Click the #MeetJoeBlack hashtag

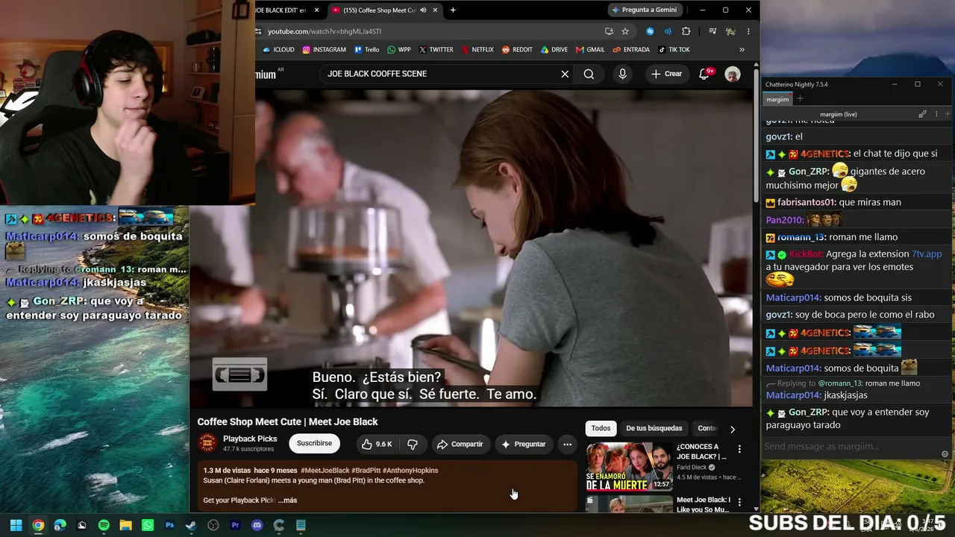tap(325, 471)
